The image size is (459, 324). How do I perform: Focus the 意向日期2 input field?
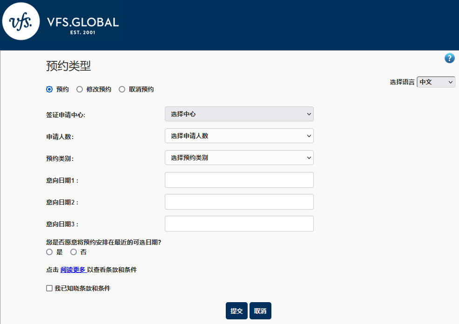pos(239,202)
